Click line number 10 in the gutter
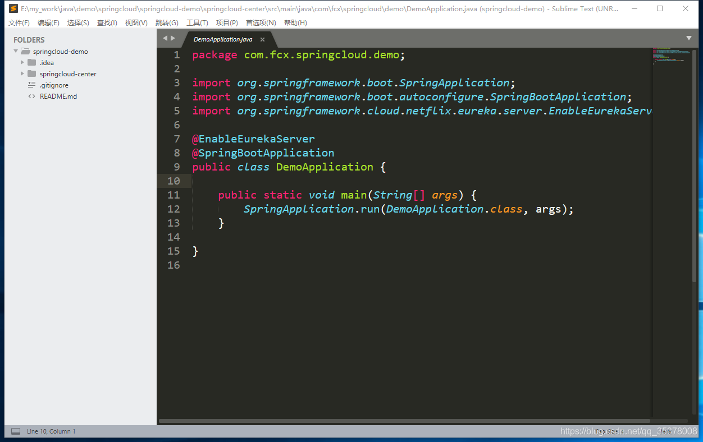The width and height of the screenshot is (703, 442). 174,181
